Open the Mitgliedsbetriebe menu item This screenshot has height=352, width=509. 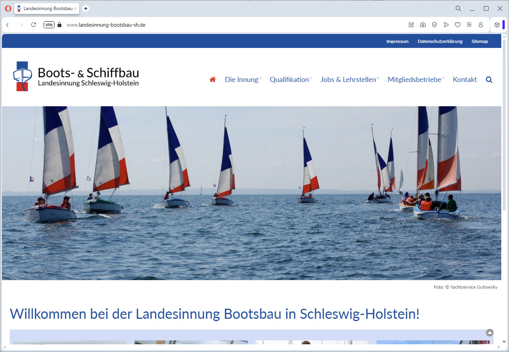[x=414, y=79]
